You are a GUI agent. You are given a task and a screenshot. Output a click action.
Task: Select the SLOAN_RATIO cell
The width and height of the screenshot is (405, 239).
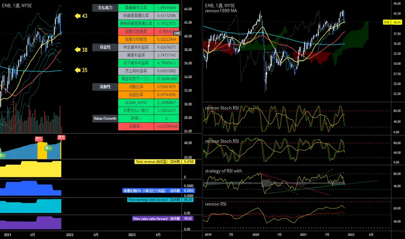coord(136,103)
